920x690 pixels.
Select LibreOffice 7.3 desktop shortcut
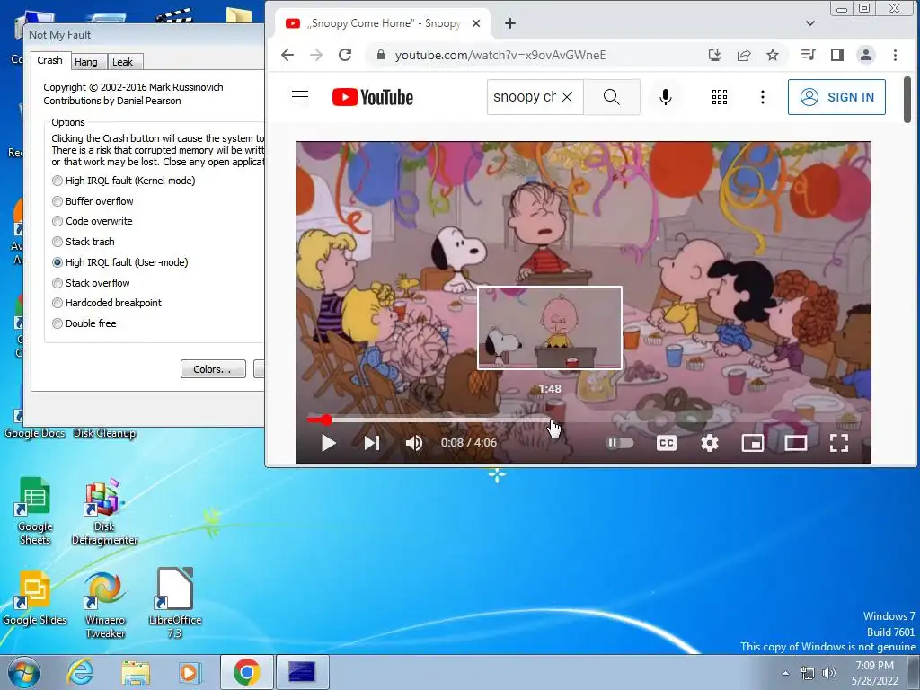(x=175, y=603)
